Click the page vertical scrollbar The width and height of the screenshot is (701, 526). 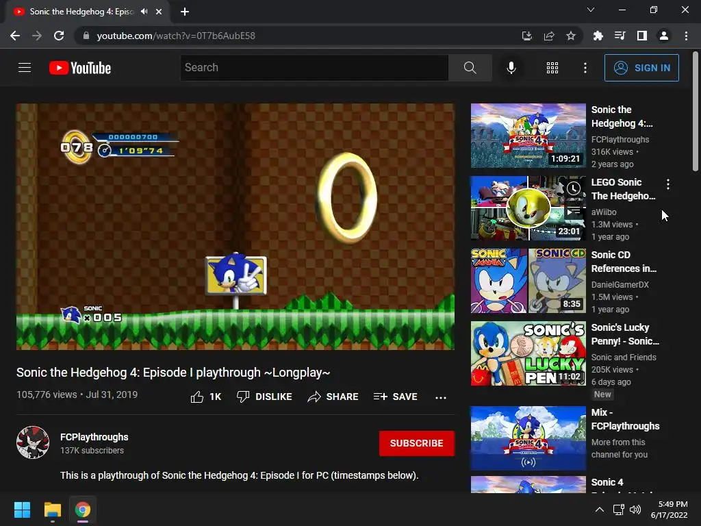tap(696, 111)
